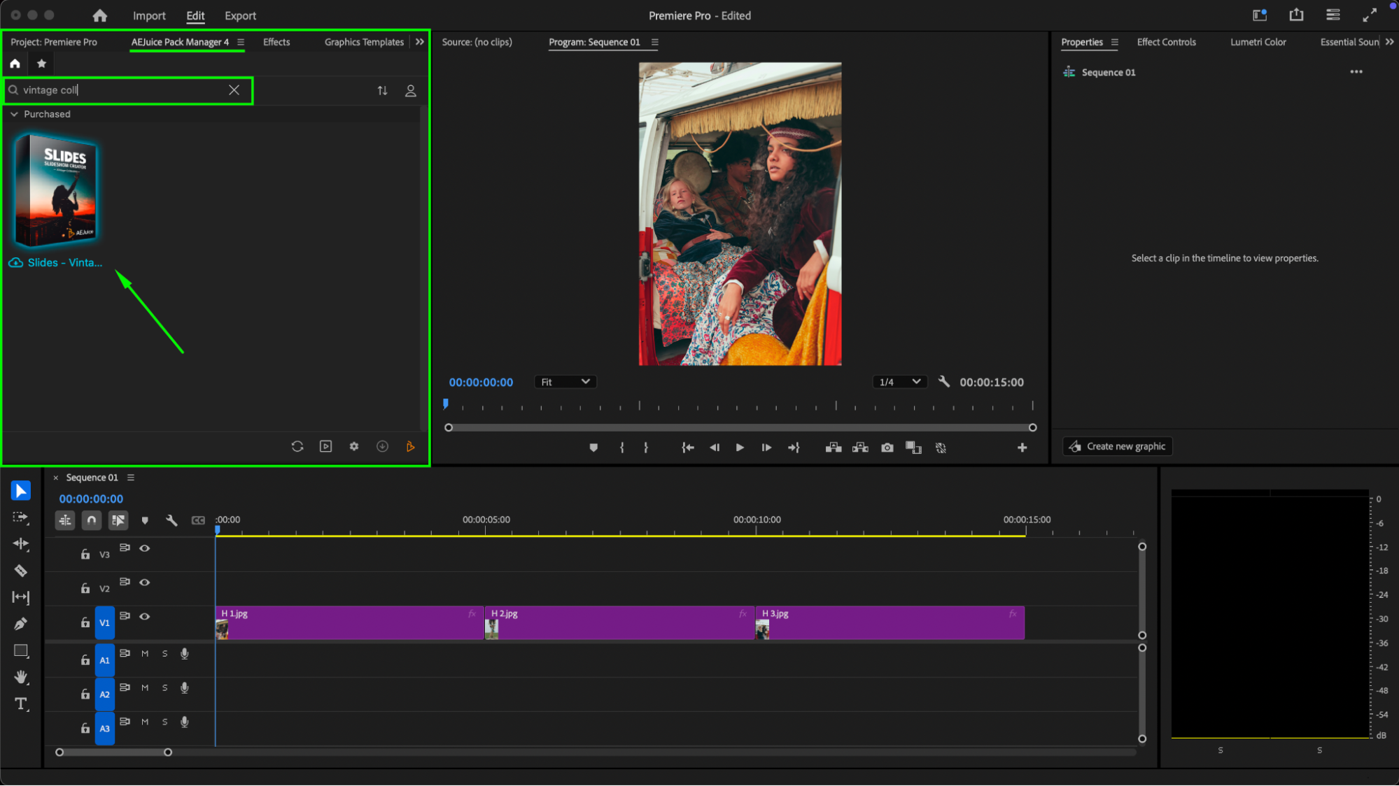
Task: Open the Fit zoom level dropdown
Action: (565, 382)
